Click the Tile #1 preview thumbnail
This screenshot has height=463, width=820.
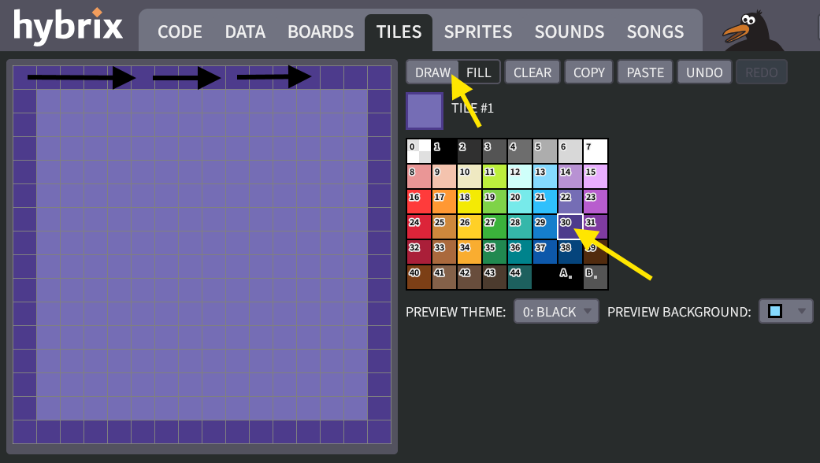pos(425,111)
